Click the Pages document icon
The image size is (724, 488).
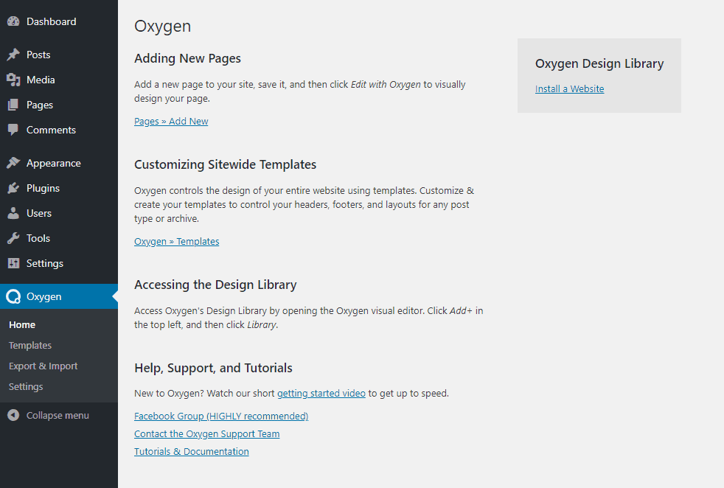[x=13, y=104]
